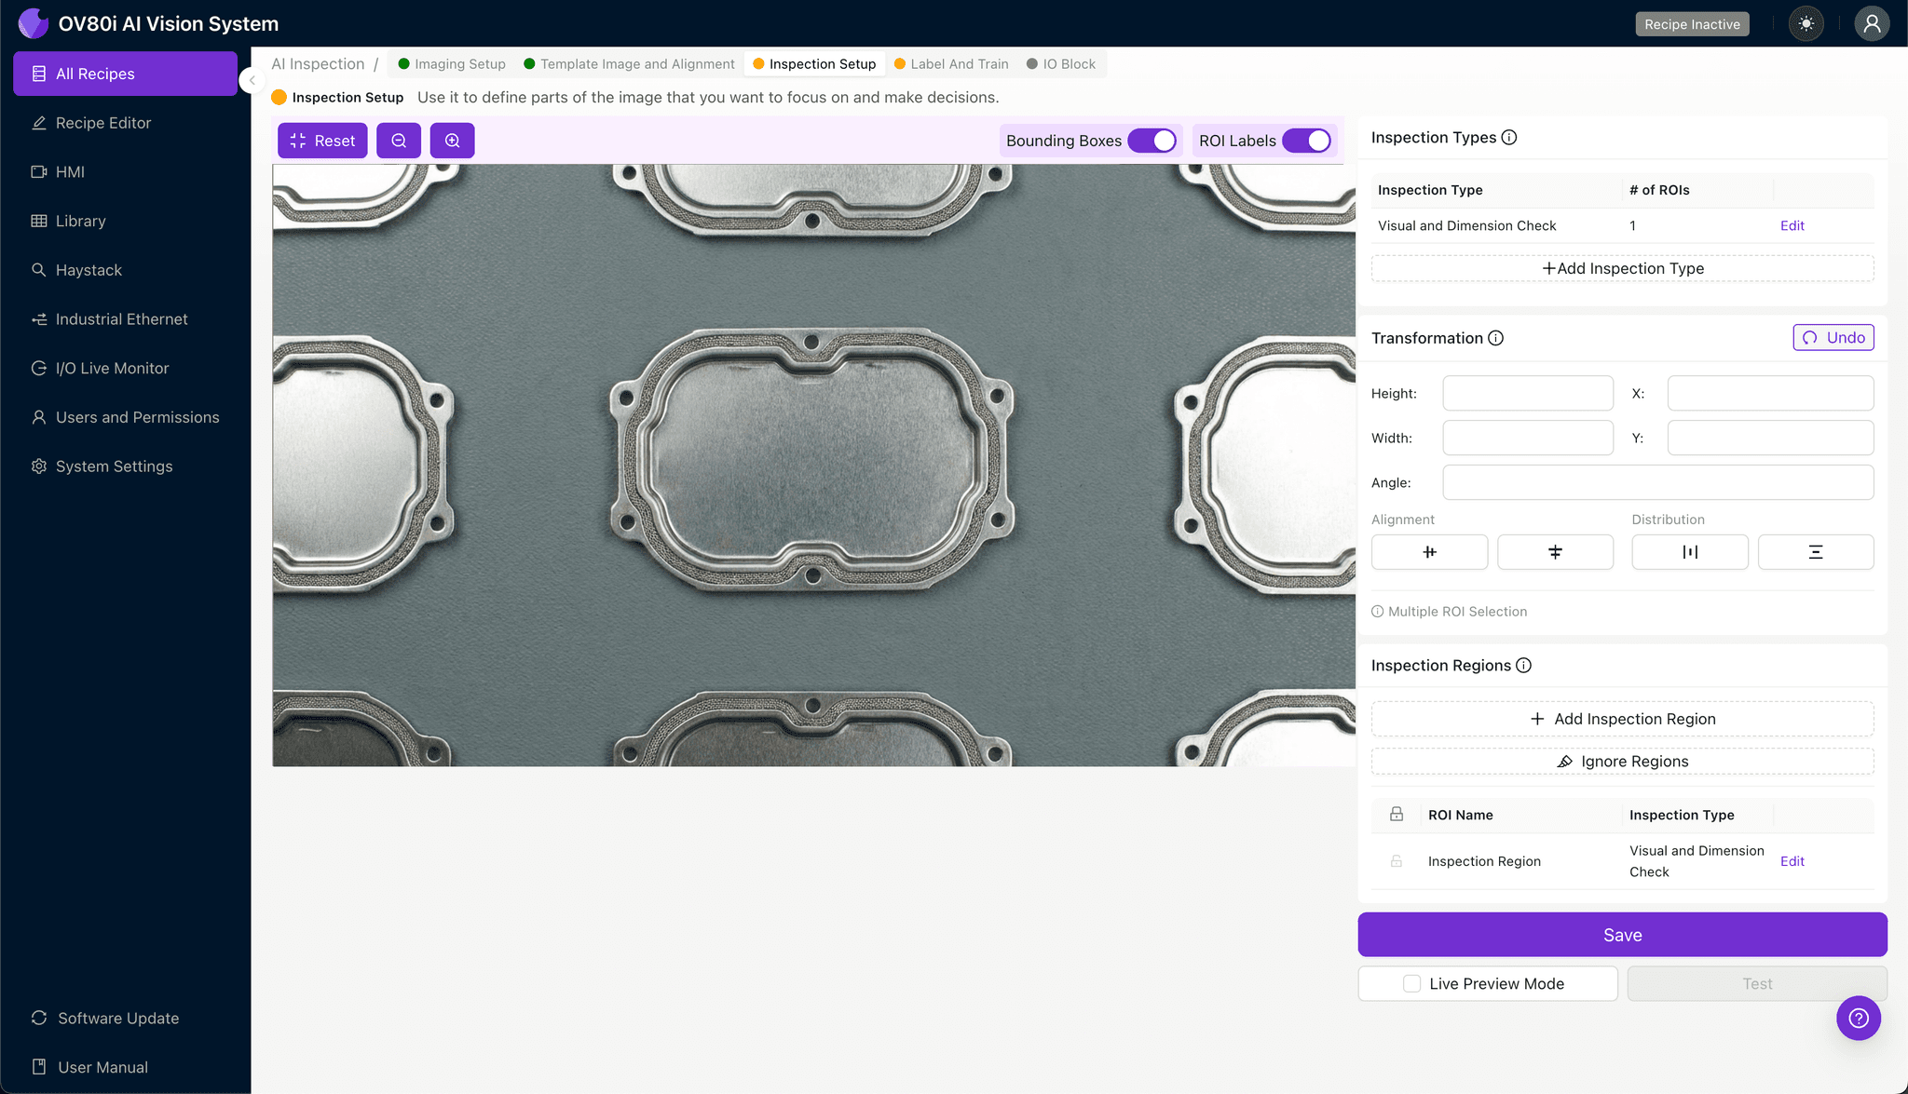Click the Angle input field
1908x1094 pixels.
point(1657,482)
